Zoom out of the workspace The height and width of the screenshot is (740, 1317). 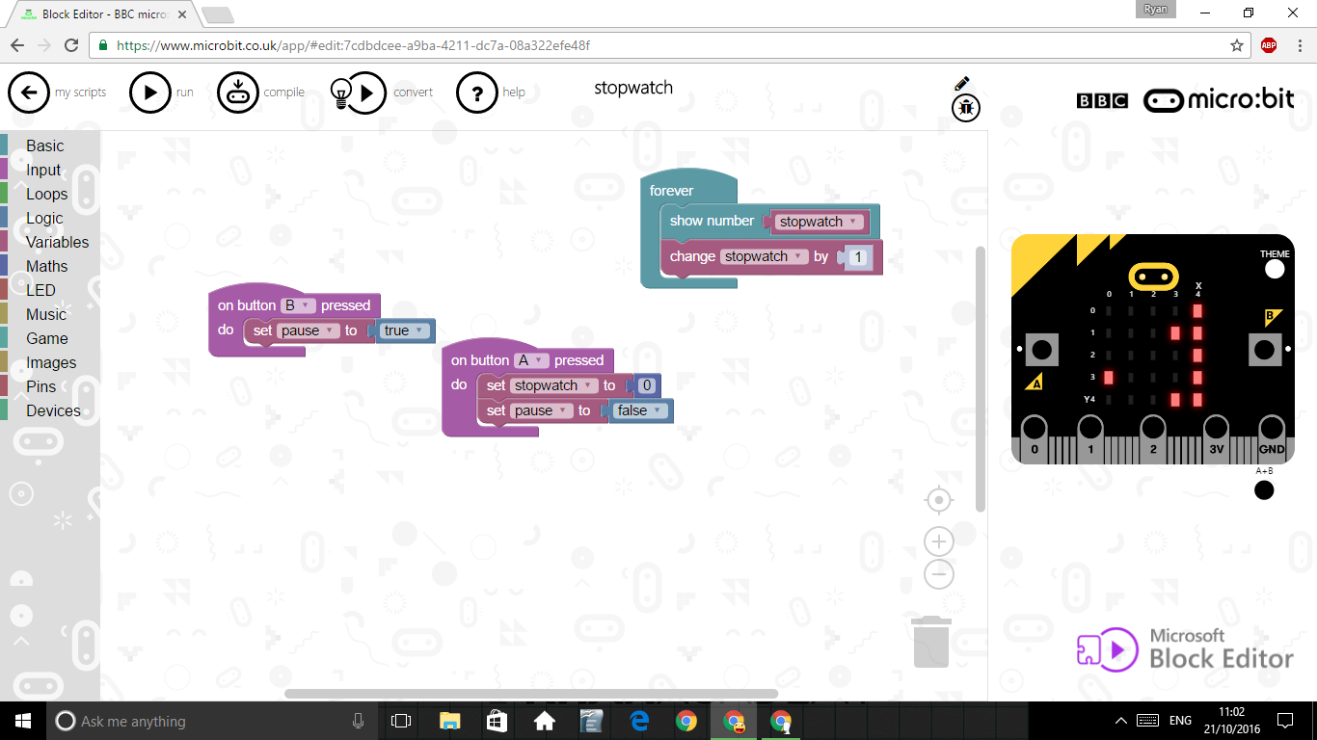(939, 573)
